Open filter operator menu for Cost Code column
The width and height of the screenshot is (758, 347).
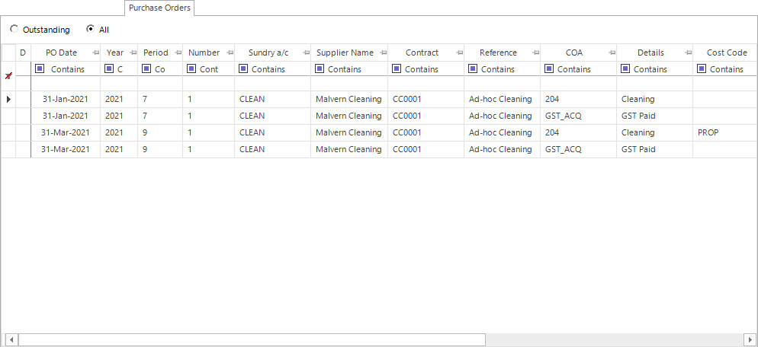[x=702, y=68]
